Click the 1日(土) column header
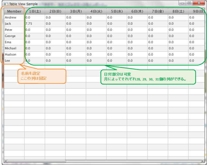The width and height of the screenshot is (207, 165). click(35, 11)
